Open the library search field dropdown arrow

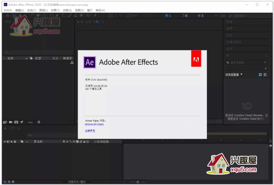[x=265, y=62]
